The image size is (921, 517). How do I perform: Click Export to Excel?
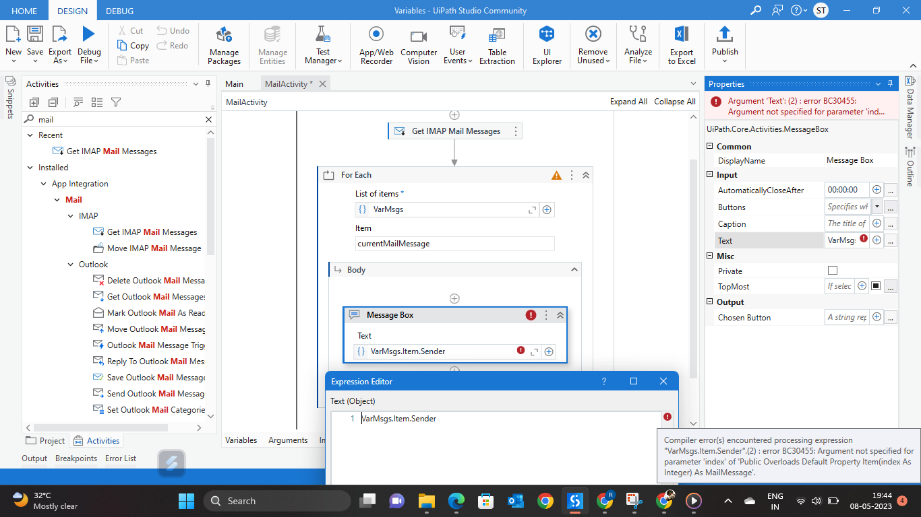click(682, 46)
